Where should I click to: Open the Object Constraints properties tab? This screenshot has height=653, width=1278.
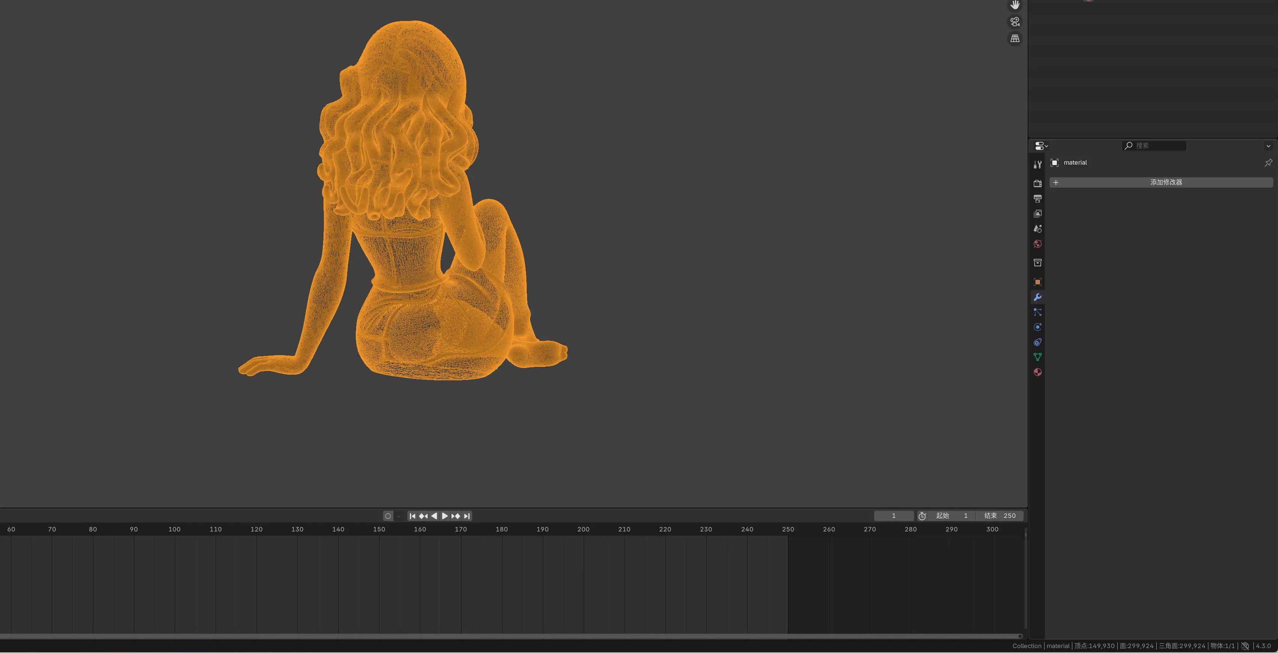click(x=1037, y=342)
